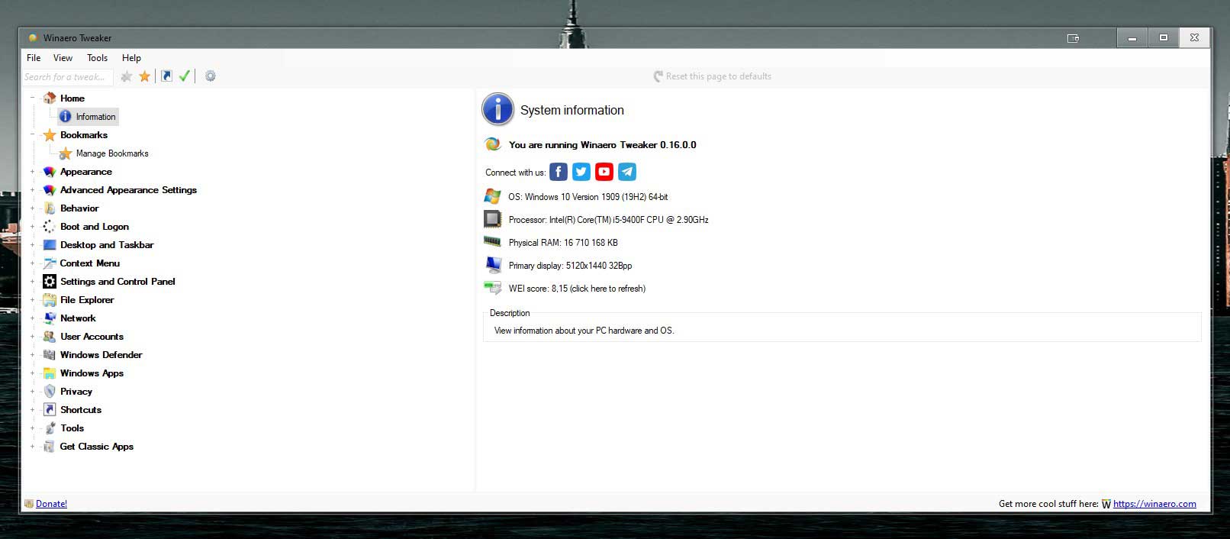This screenshot has height=539, width=1230.
Task: Select the Information tree item
Action: coord(95,117)
